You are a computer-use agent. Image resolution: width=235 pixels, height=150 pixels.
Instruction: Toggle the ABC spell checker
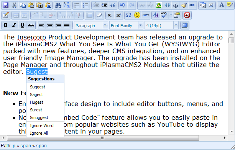coord(164,15)
